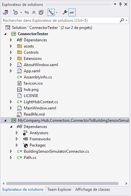Viewport: 131px width, 196px height.
Task: Switch to Affichage de classes tab
Action: pyautogui.click(x=93, y=189)
